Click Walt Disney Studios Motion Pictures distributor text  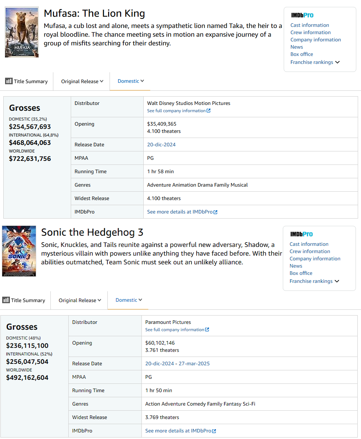click(x=189, y=103)
